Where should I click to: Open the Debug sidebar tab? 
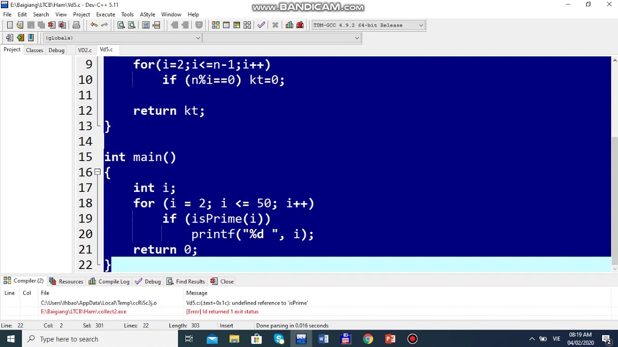pos(56,50)
